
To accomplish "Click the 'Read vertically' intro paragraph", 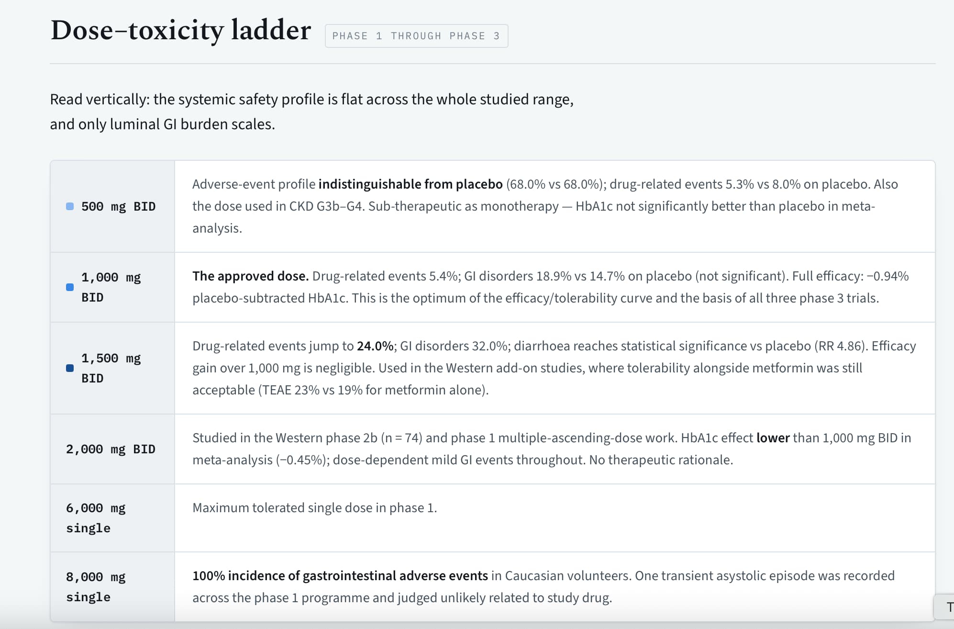I will click(x=312, y=112).
